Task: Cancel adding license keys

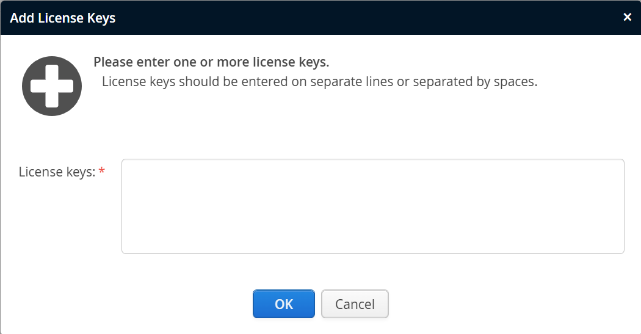Action: [x=355, y=304]
